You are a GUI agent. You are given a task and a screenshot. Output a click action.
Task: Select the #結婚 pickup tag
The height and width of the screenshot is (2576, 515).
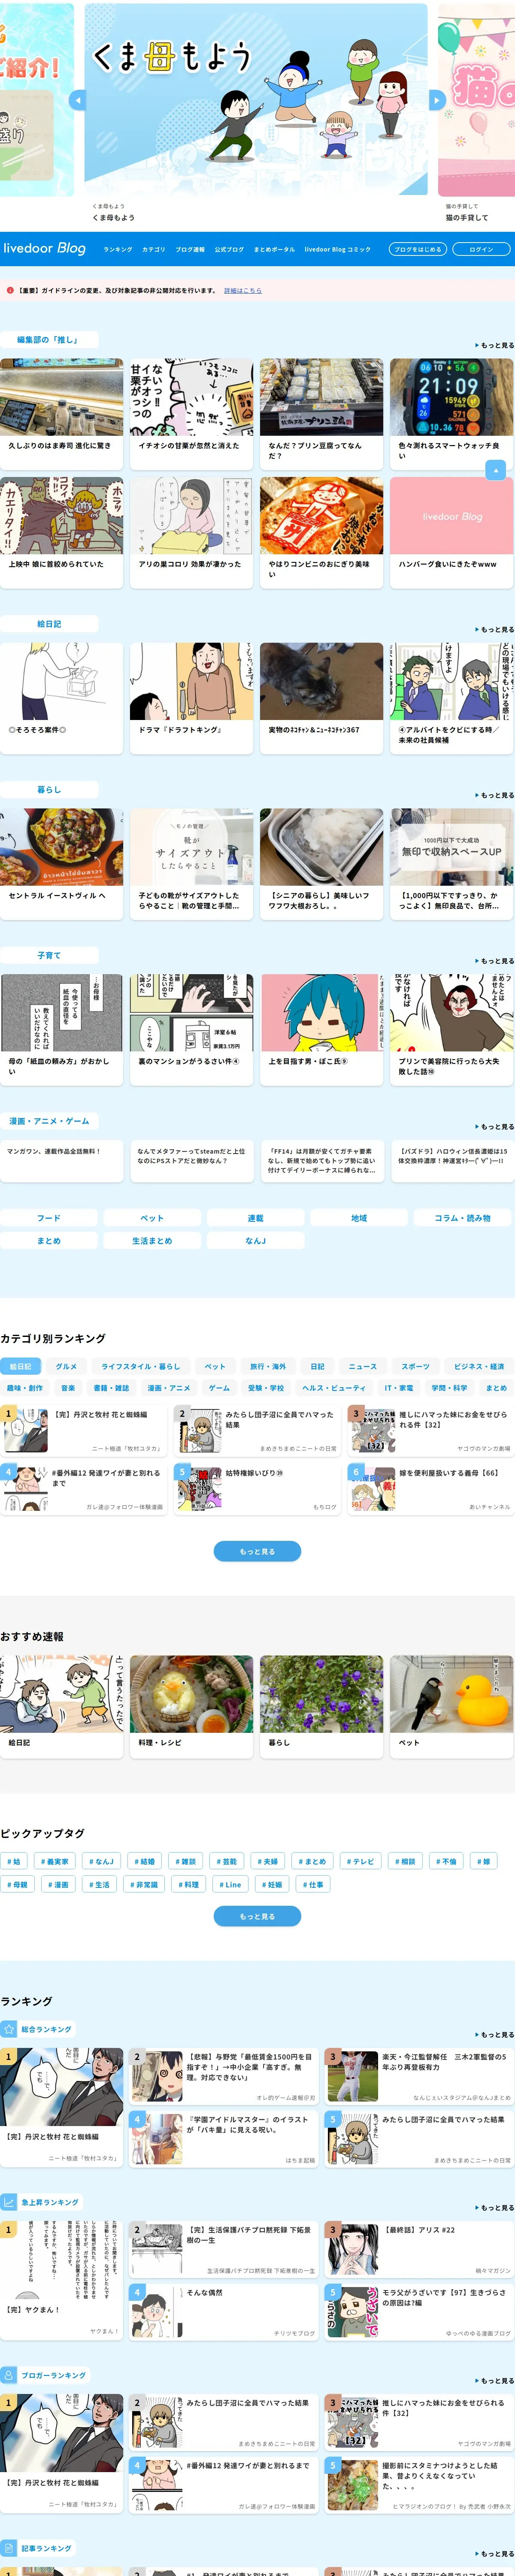144,1861
